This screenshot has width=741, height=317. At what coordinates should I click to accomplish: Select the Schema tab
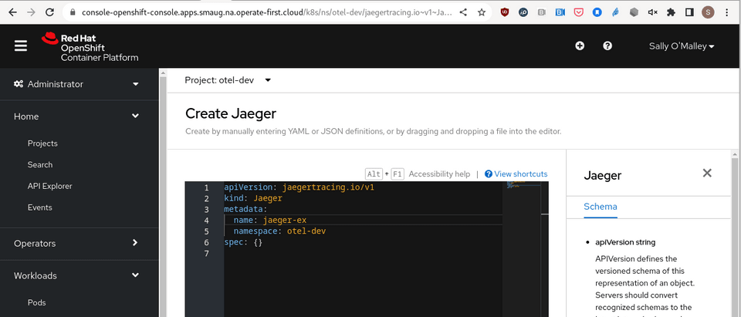601,207
